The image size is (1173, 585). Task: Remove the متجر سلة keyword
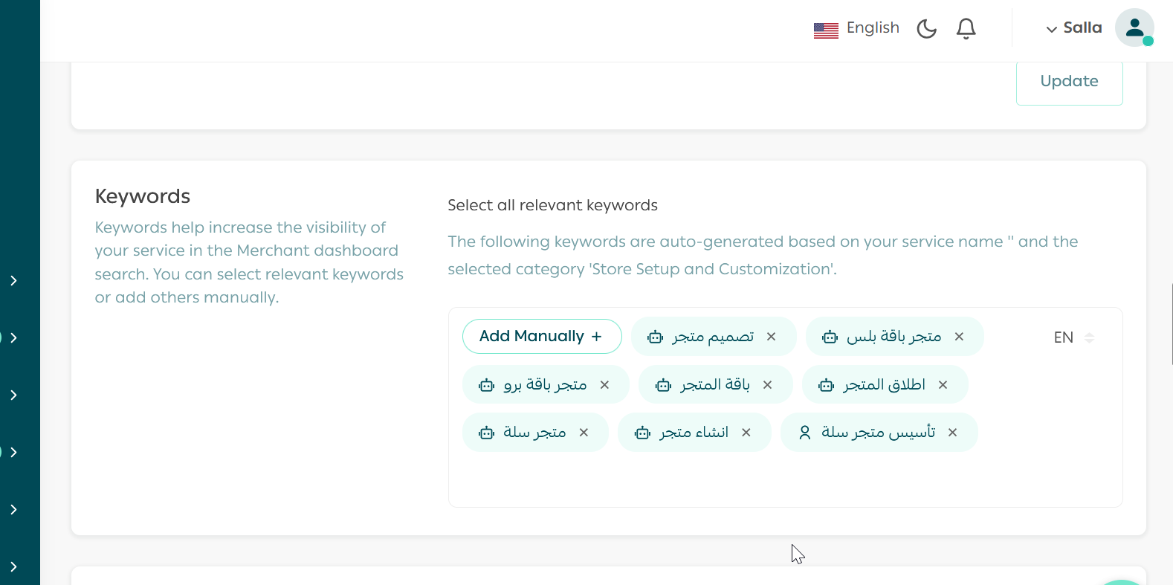click(584, 433)
